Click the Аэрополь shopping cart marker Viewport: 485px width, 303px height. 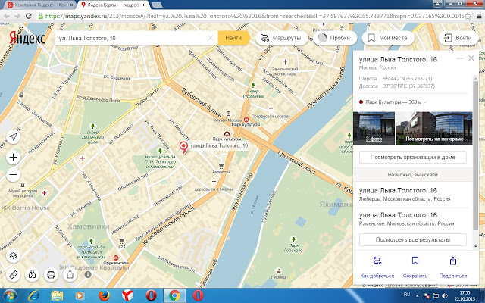221,167
